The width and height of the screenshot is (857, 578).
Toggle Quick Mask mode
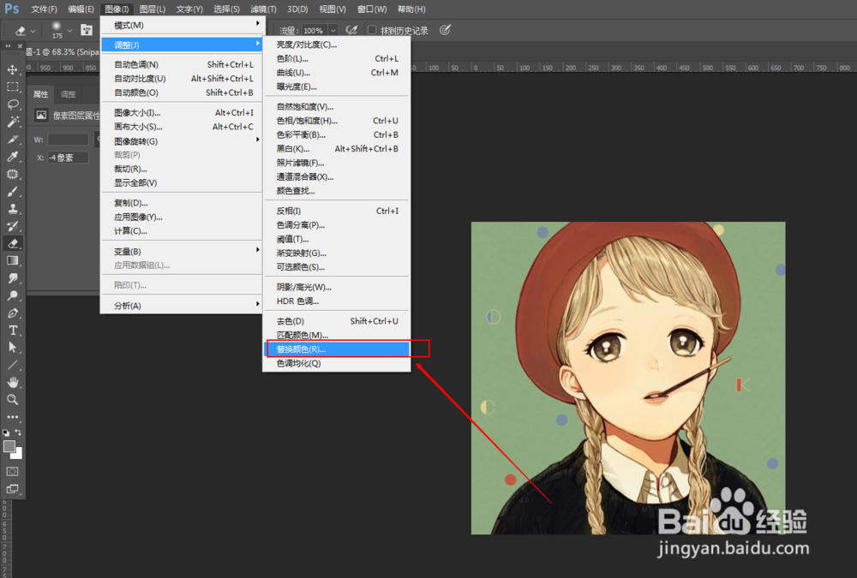click(x=12, y=472)
